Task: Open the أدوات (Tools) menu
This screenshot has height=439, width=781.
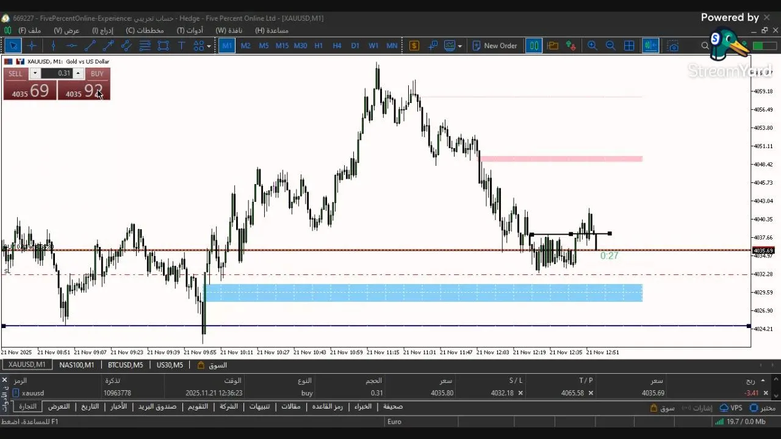Action: click(x=190, y=30)
